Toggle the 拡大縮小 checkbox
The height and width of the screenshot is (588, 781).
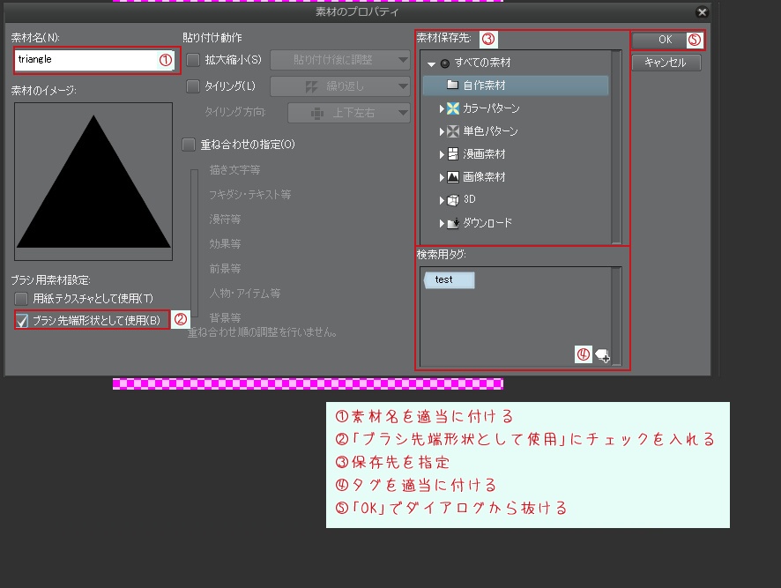point(193,60)
